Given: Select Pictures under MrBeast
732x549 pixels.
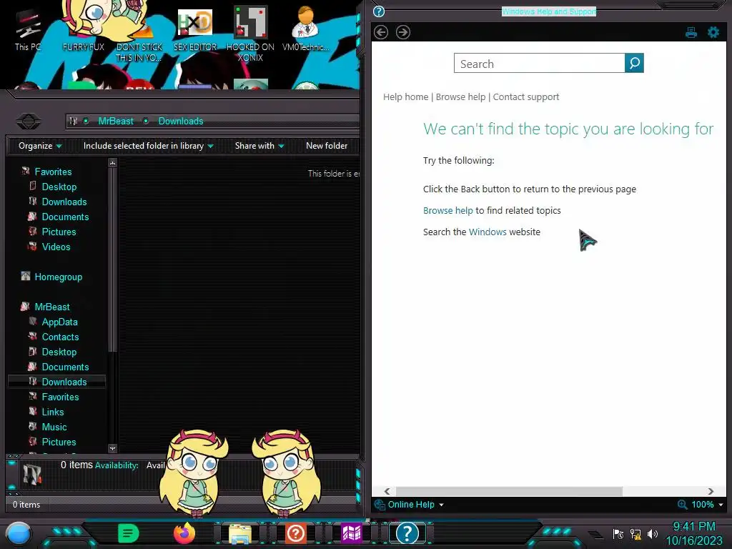Looking at the screenshot, I should click(59, 442).
